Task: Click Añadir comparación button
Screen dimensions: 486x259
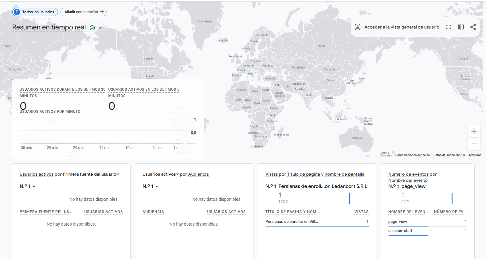Action: [x=84, y=12]
